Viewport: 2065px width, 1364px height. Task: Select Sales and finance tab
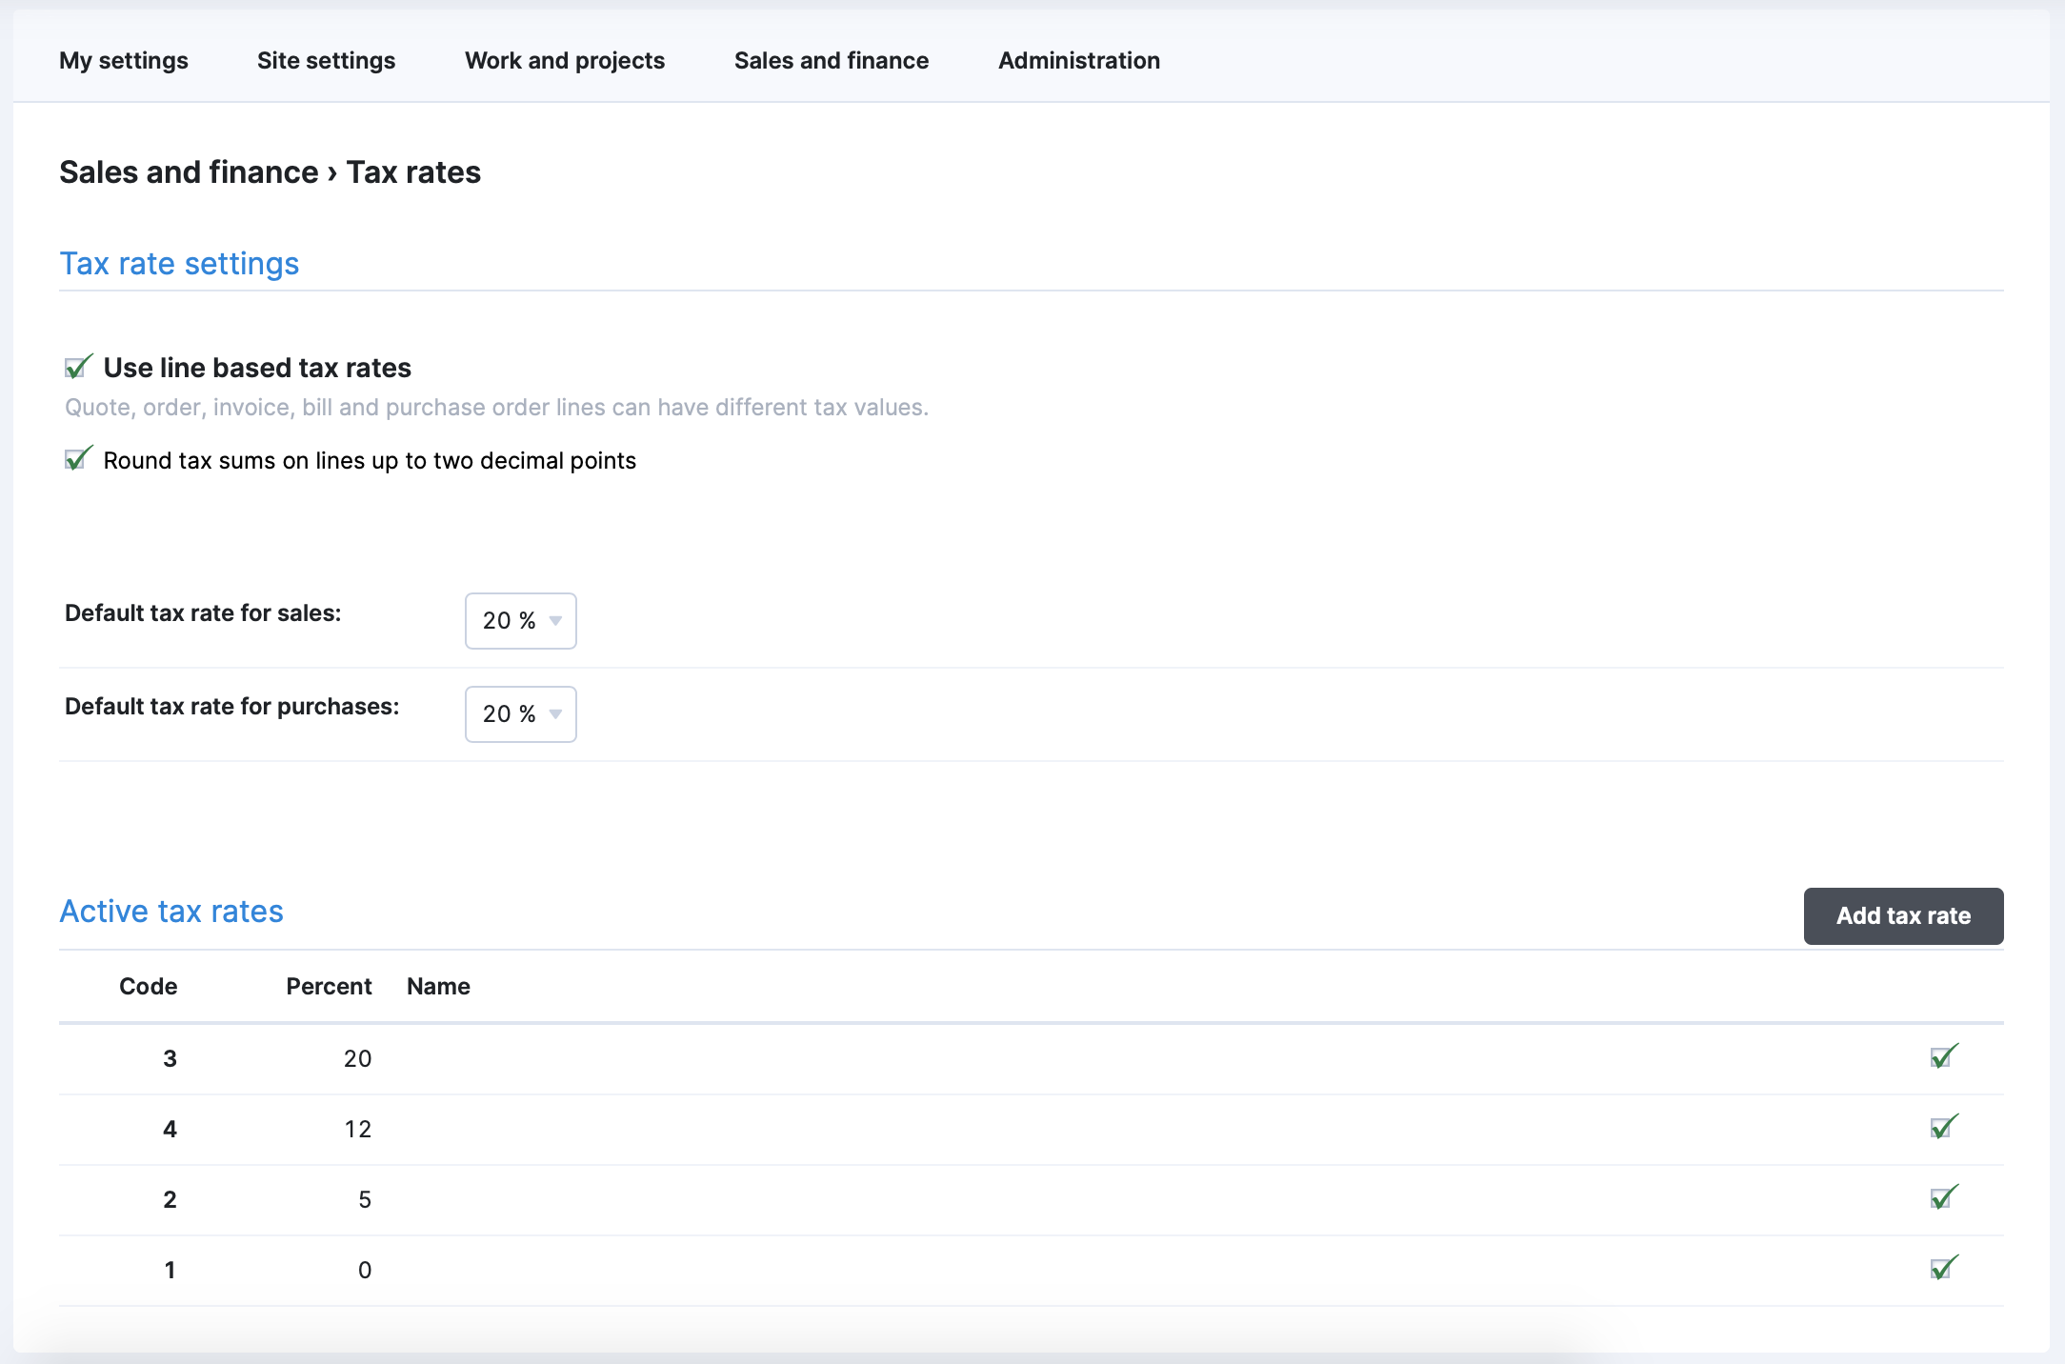(x=832, y=60)
